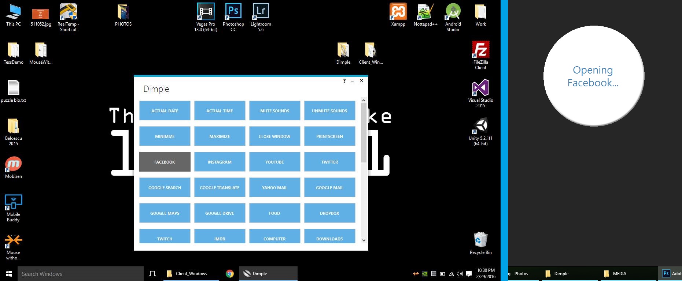Screen dimensions: 682x281
Task: Select the Photoshop CC desktop icon
Action: [x=233, y=18]
